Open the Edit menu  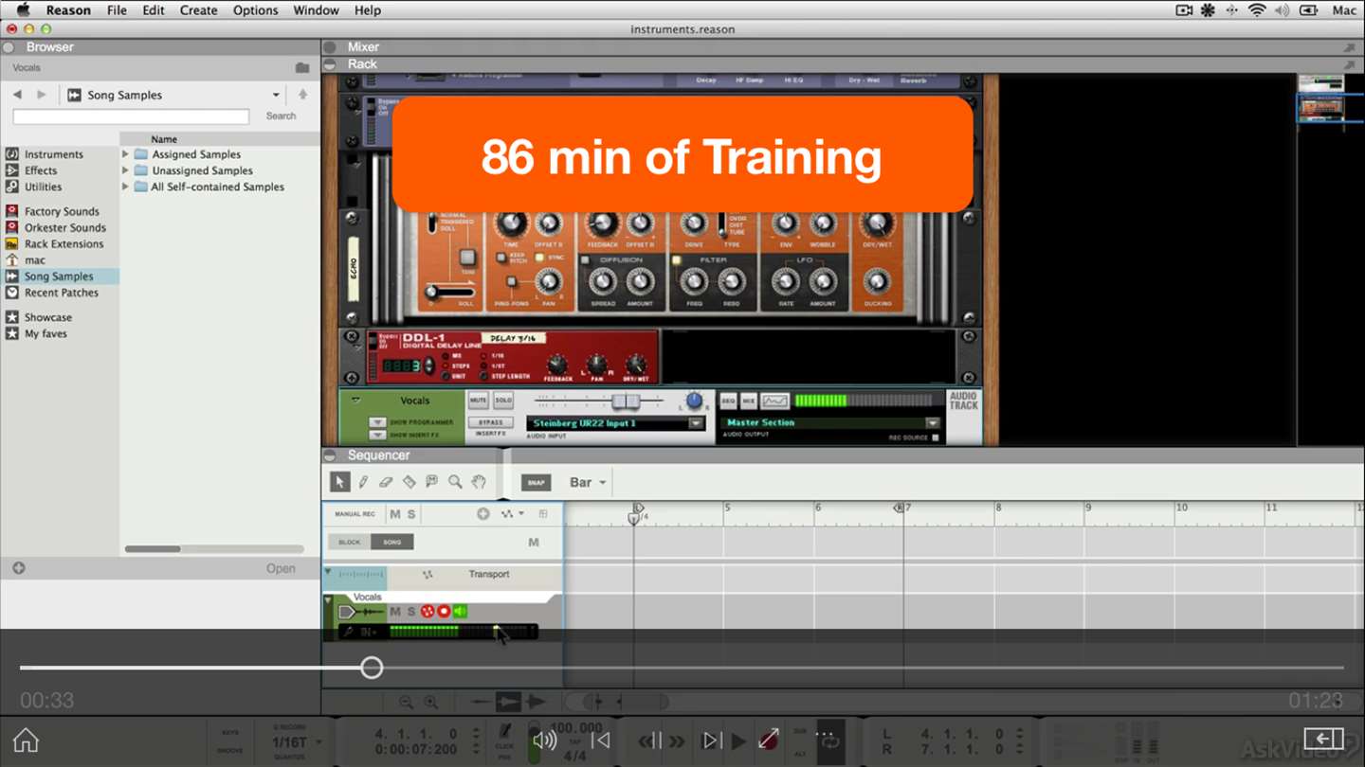154,10
